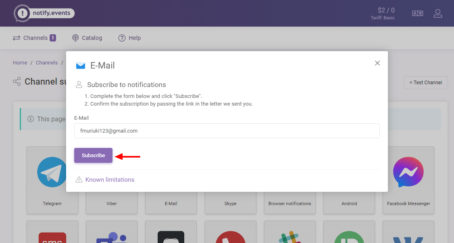Click the share icon beside Channel heading

pos(17,81)
